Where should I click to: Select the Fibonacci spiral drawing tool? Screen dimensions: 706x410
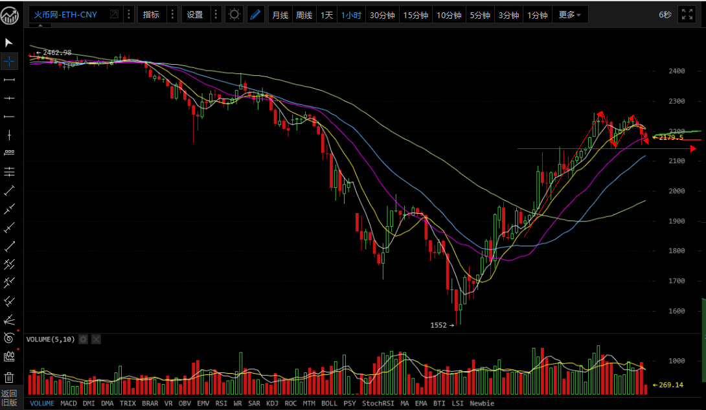(9, 337)
